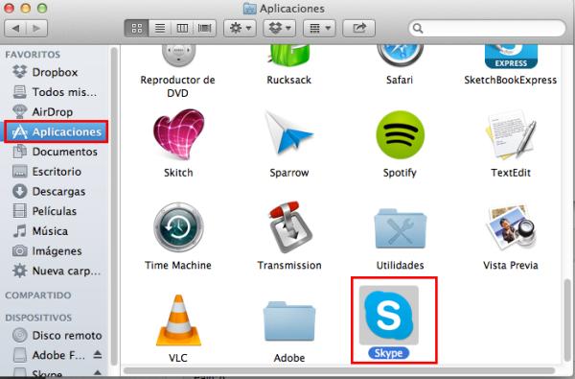This screenshot has width=575, height=379.
Task: Eject the Skype volume in sidebar
Action: tap(97, 373)
